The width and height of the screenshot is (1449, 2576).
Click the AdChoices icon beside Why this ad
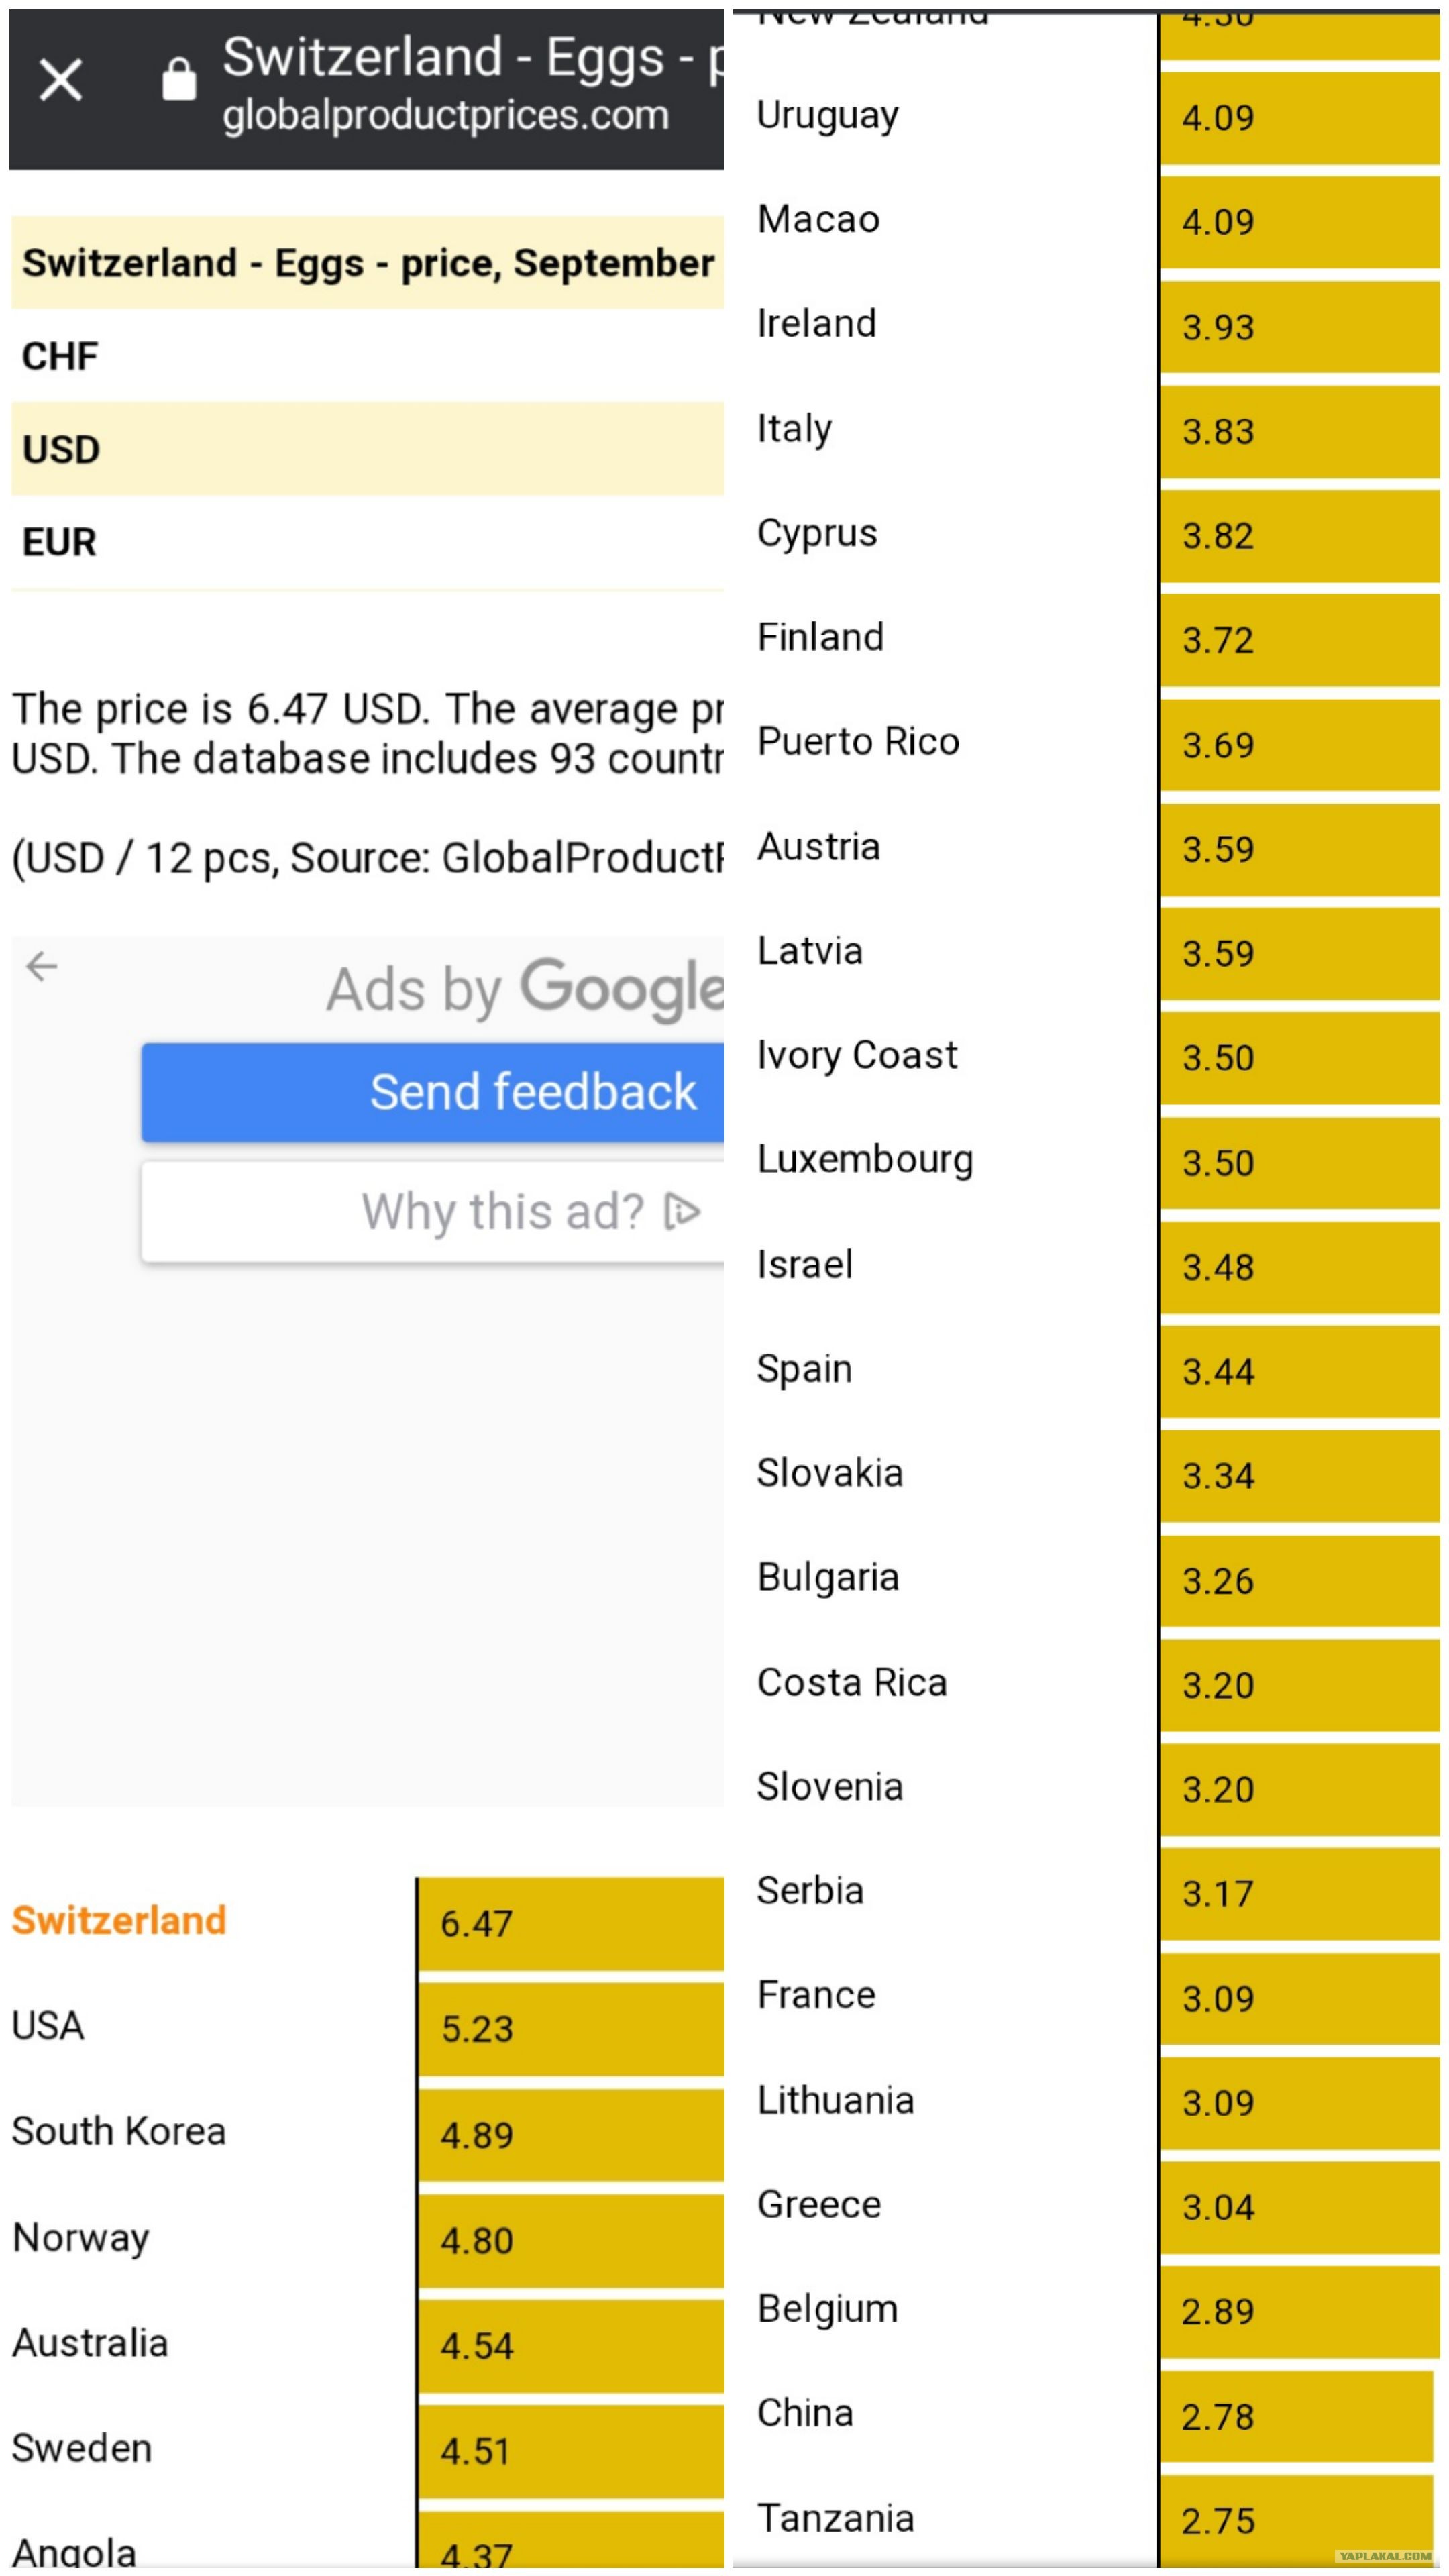click(x=682, y=1212)
